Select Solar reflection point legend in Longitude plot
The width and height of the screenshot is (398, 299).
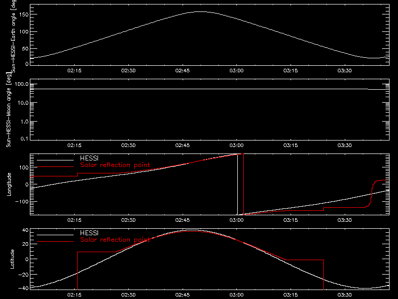(x=115, y=165)
